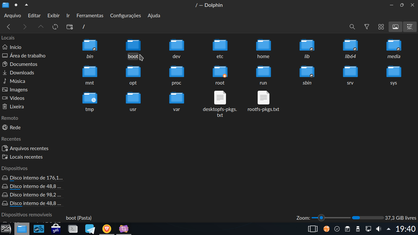Click the free space capacity bar

368,218
